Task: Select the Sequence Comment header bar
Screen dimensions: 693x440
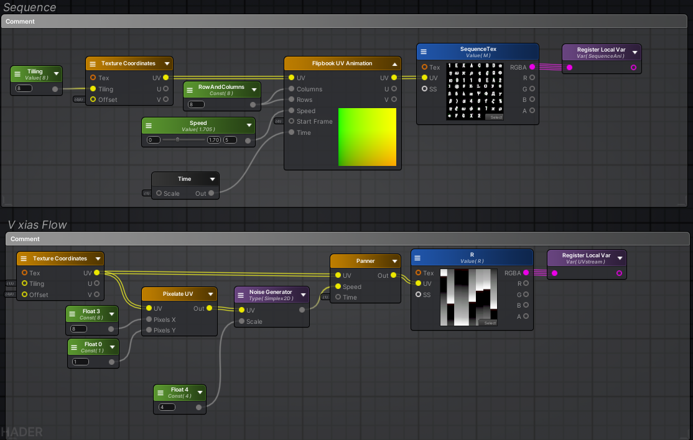Action: (x=344, y=22)
